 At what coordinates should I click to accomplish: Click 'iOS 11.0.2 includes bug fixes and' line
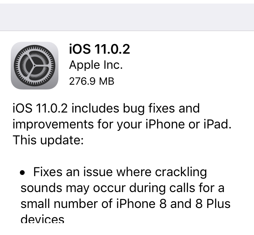[106, 109]
